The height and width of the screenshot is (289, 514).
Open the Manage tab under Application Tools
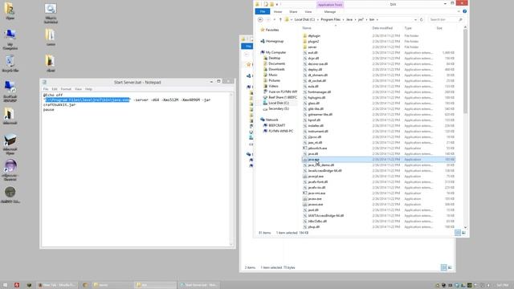point(330,12)
